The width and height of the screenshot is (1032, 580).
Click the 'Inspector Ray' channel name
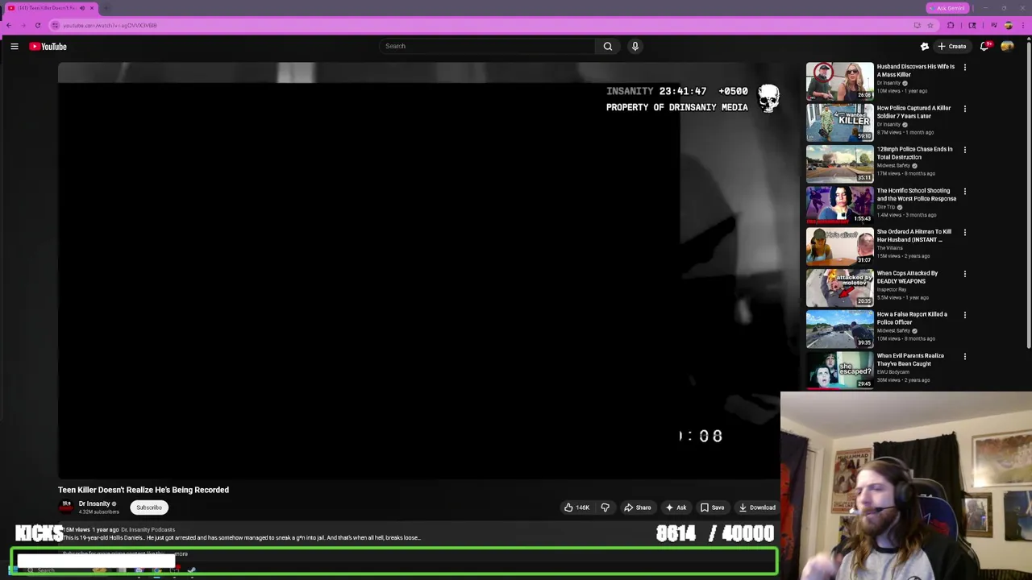(x=892, y=289)
